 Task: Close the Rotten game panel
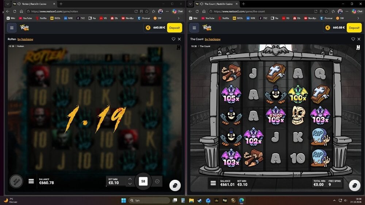pos(179,39)
